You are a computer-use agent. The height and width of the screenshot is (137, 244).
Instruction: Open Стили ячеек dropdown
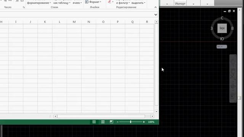tap(77, 2)
